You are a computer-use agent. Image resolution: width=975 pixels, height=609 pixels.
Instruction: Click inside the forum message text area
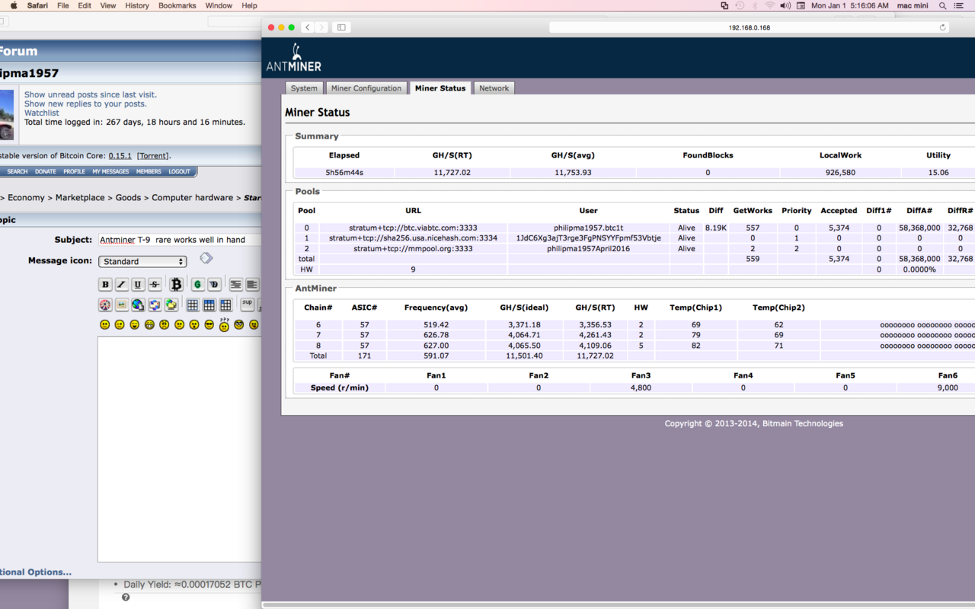click(179, 449)
